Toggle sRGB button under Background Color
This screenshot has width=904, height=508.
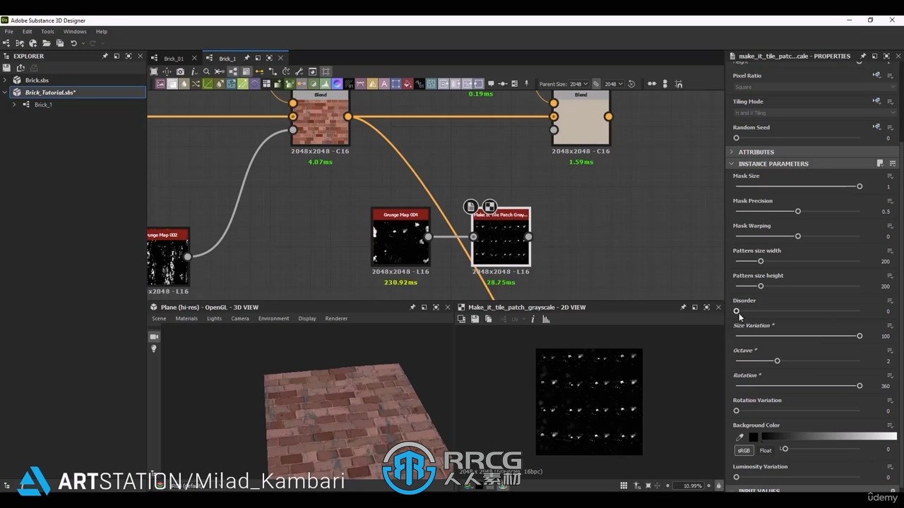coord(744,450)
